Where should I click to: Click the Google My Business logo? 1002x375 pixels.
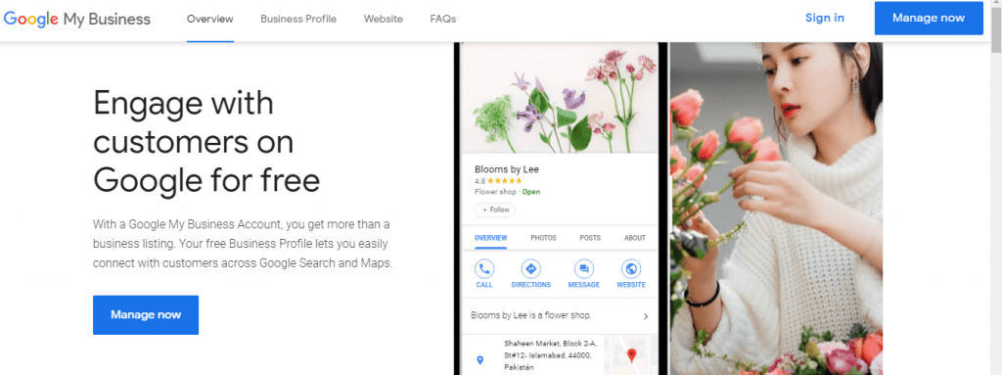click(77, 20)
